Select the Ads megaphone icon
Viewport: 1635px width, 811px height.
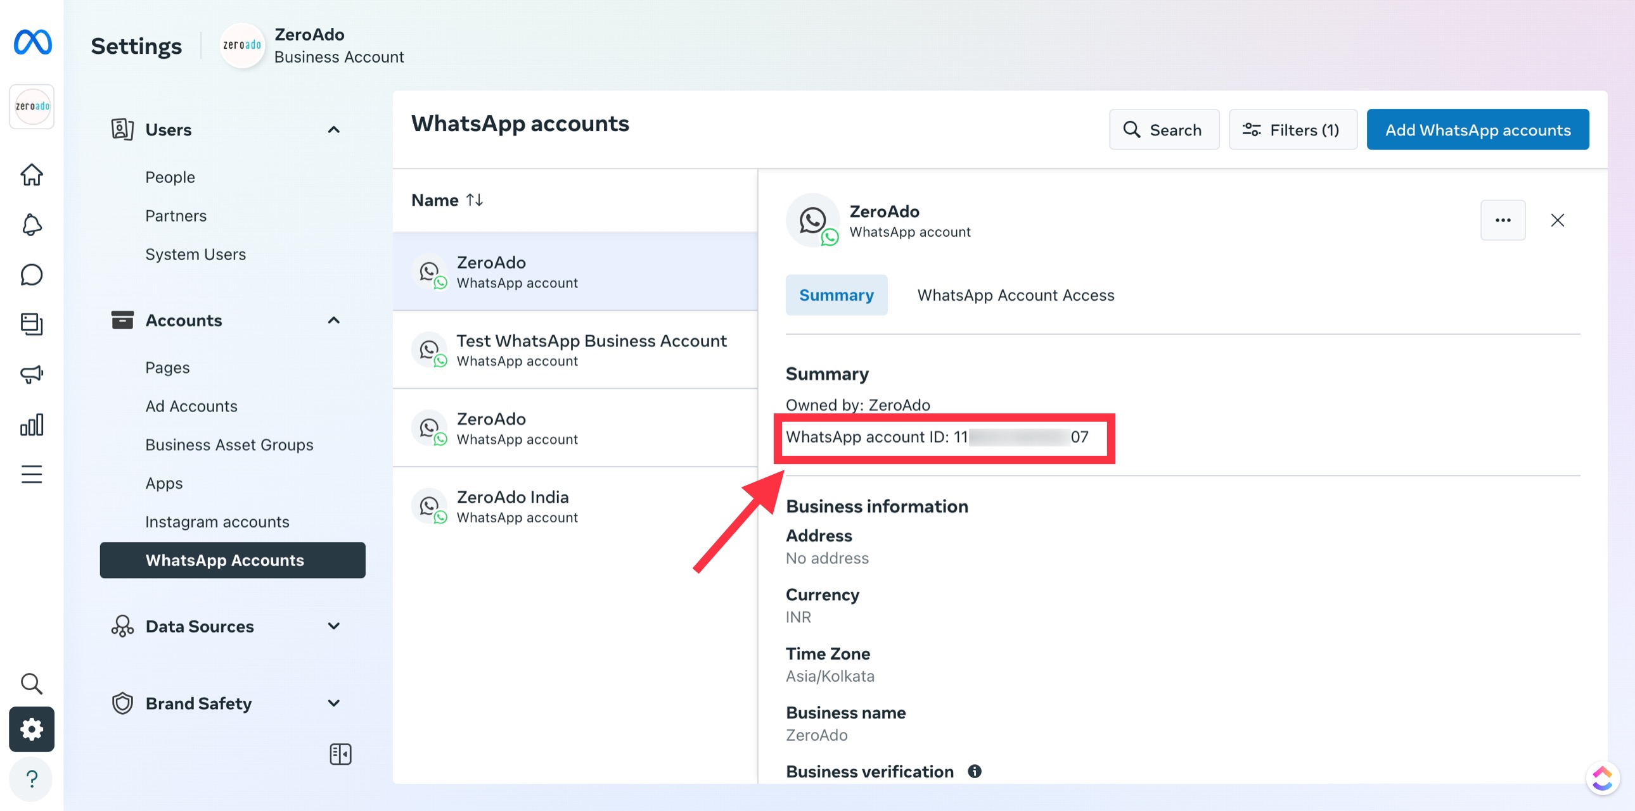point(32,374)
